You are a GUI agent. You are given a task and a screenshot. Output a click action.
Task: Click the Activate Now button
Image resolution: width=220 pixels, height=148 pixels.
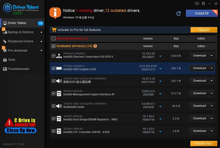(204, 144)
